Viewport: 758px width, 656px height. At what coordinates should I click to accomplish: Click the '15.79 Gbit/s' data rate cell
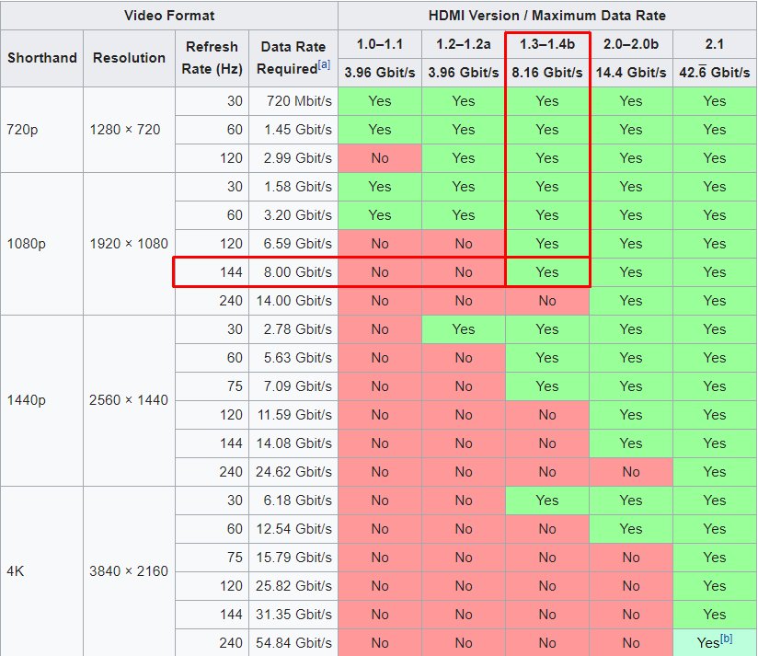pos(293,558)
